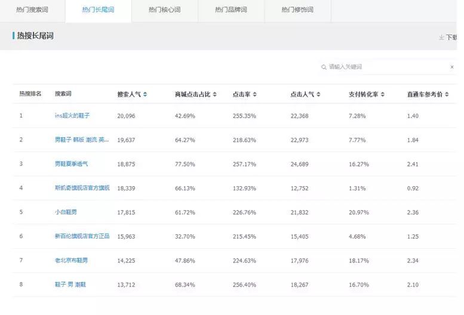The width and height of the screenshot is (464, 315).
Task: Sort by 点击人气 column arrows
Action: pyautogui.click(x=318, y=94)
